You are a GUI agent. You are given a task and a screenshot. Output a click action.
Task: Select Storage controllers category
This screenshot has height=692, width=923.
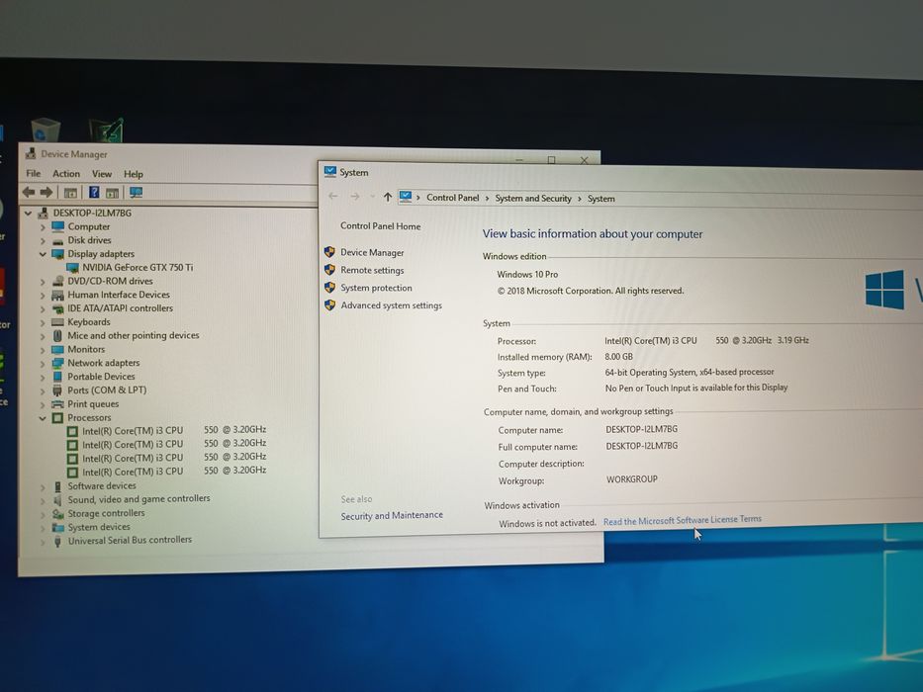click(x=106, y=513)
